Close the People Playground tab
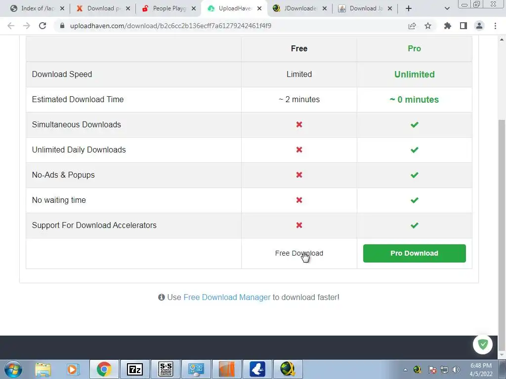 click(x=194, y=8)
